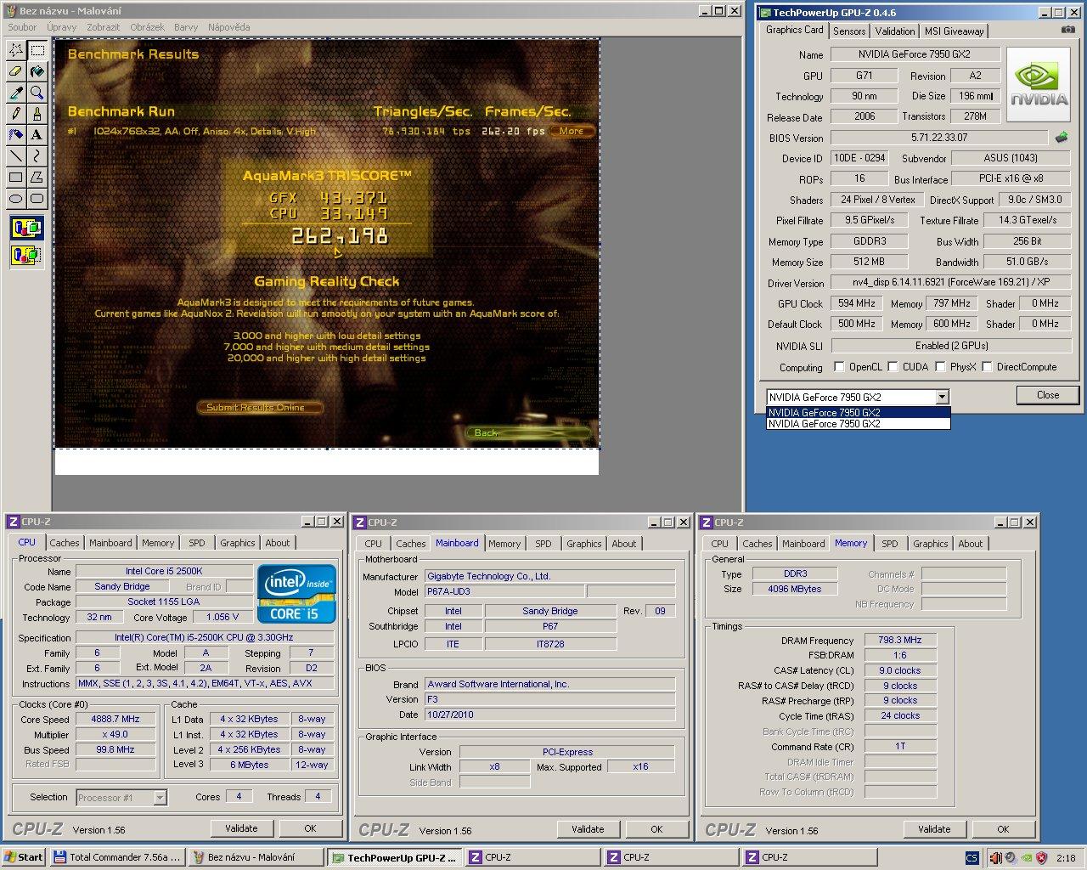Screen dimensions: 1087x870
Task: Click the Multiplier x 49.0 value
Action: pos(115,734)
